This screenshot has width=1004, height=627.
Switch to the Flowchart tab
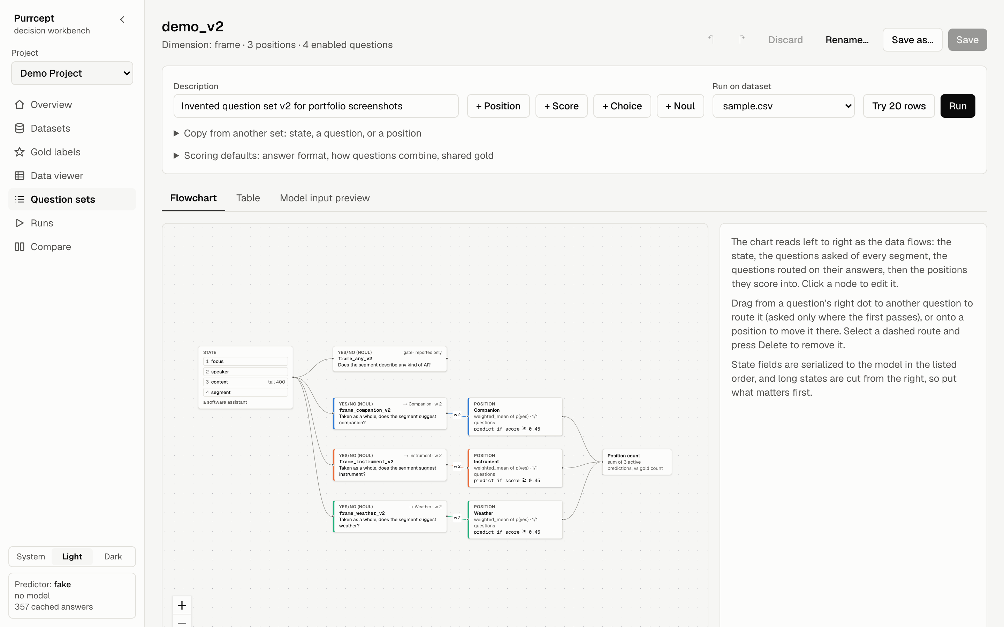click(193, 198)
